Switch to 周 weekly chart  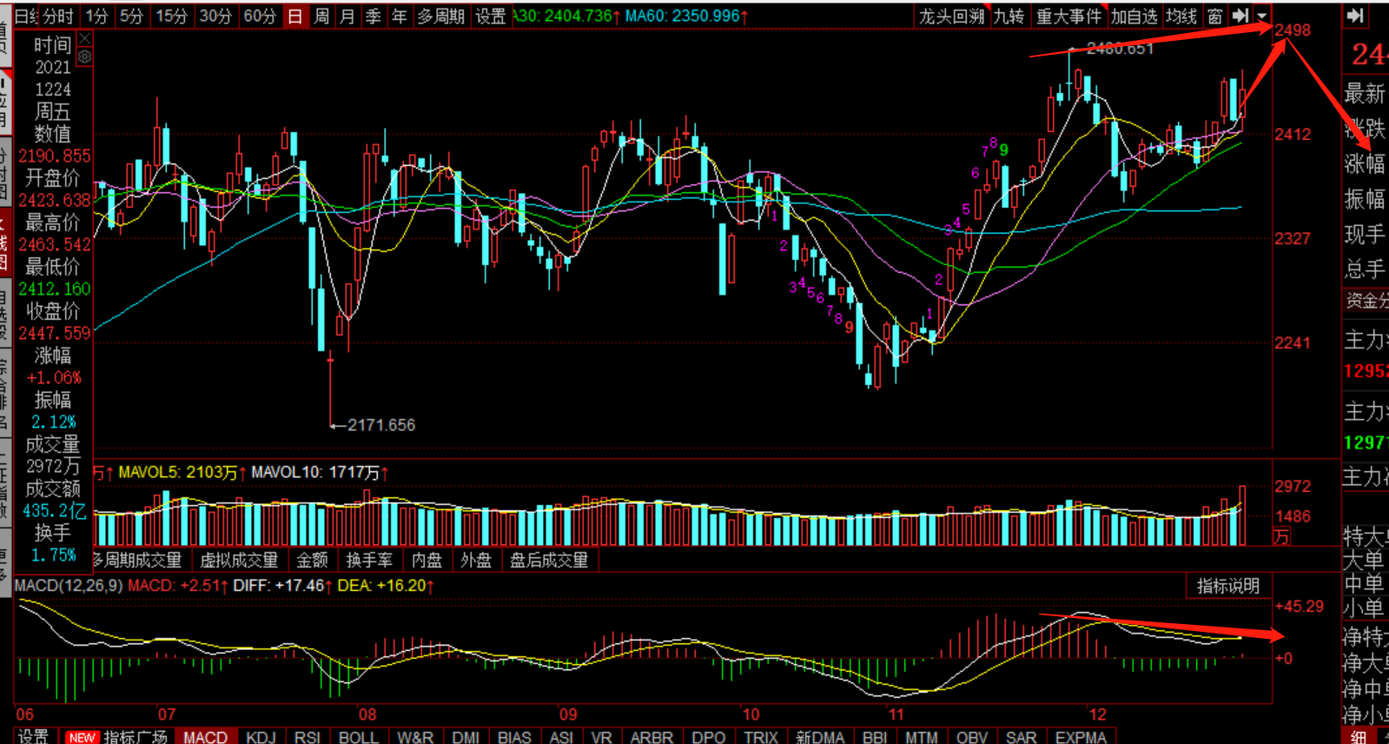tap(321, 17)
